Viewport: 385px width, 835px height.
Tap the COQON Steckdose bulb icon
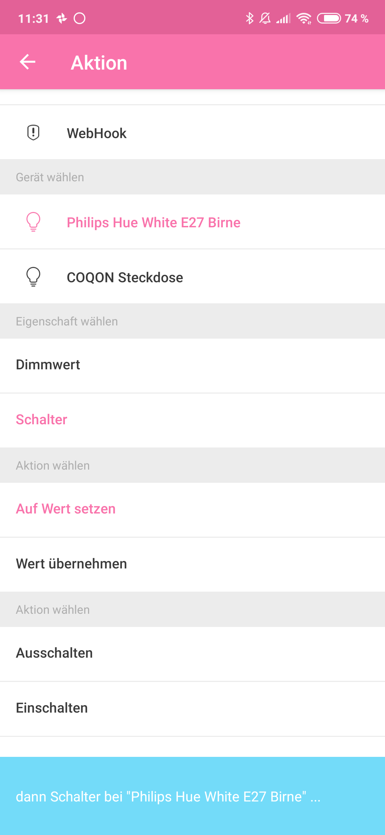tap(33, 277)
